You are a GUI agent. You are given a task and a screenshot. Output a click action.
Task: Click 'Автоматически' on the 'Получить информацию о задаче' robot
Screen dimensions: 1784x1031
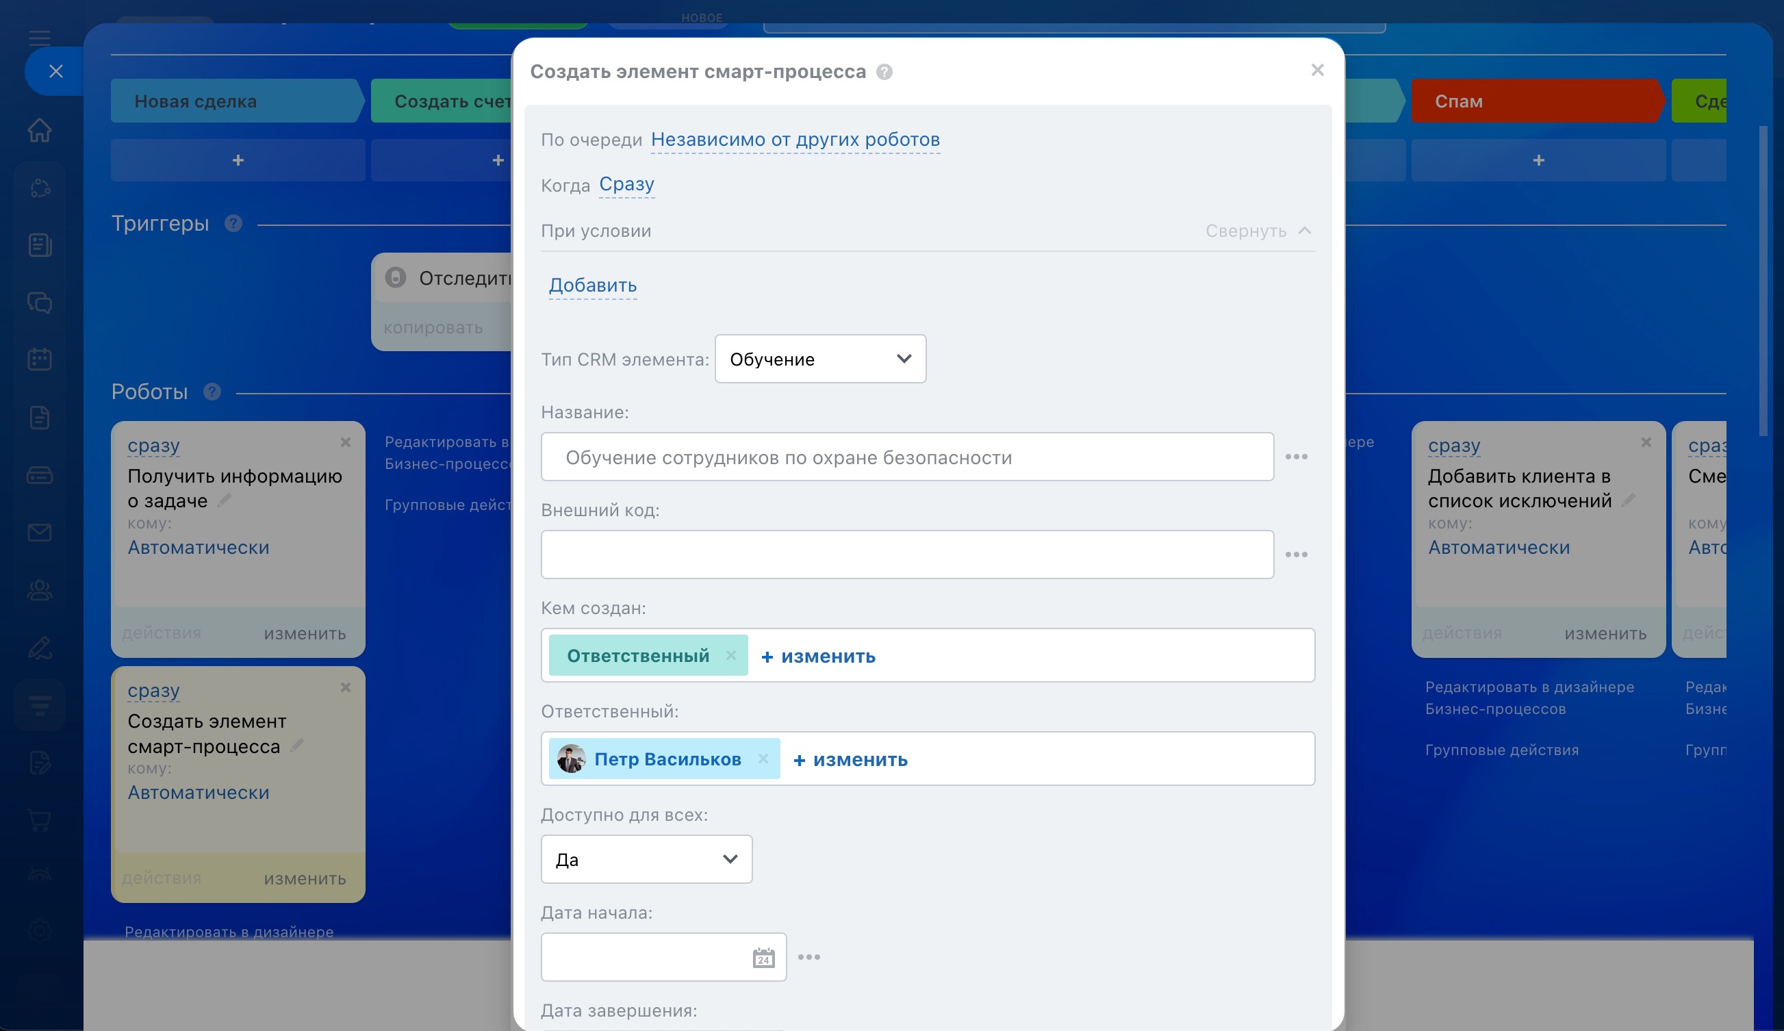point(199,548)
